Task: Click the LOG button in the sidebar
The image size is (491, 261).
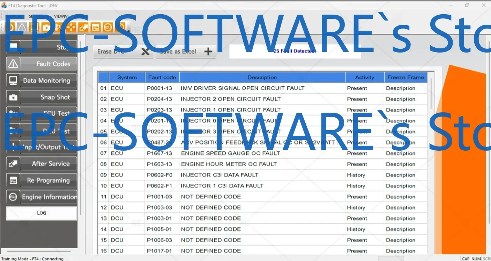Action: (42, 213)
